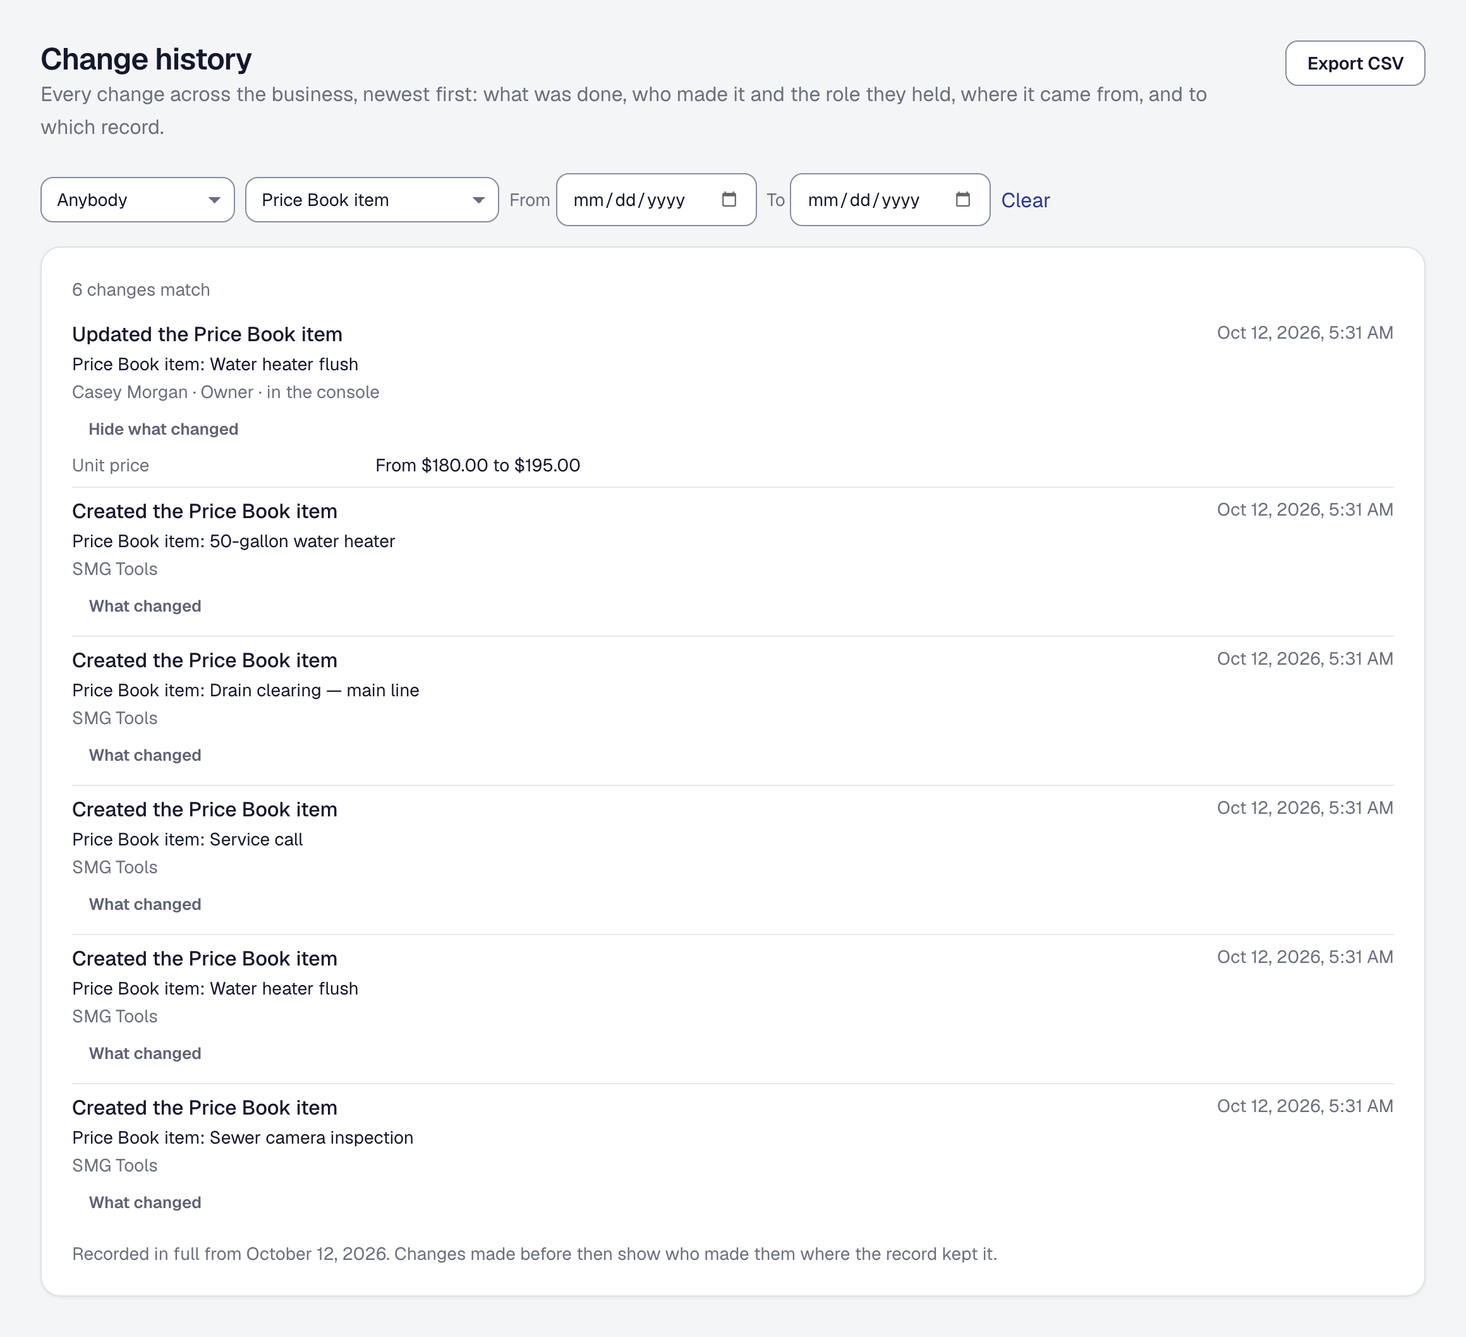Click Casey Morgan · Owner · in the console
1466x1337 pixels.
pyautogui.click(x=226, y=392)
